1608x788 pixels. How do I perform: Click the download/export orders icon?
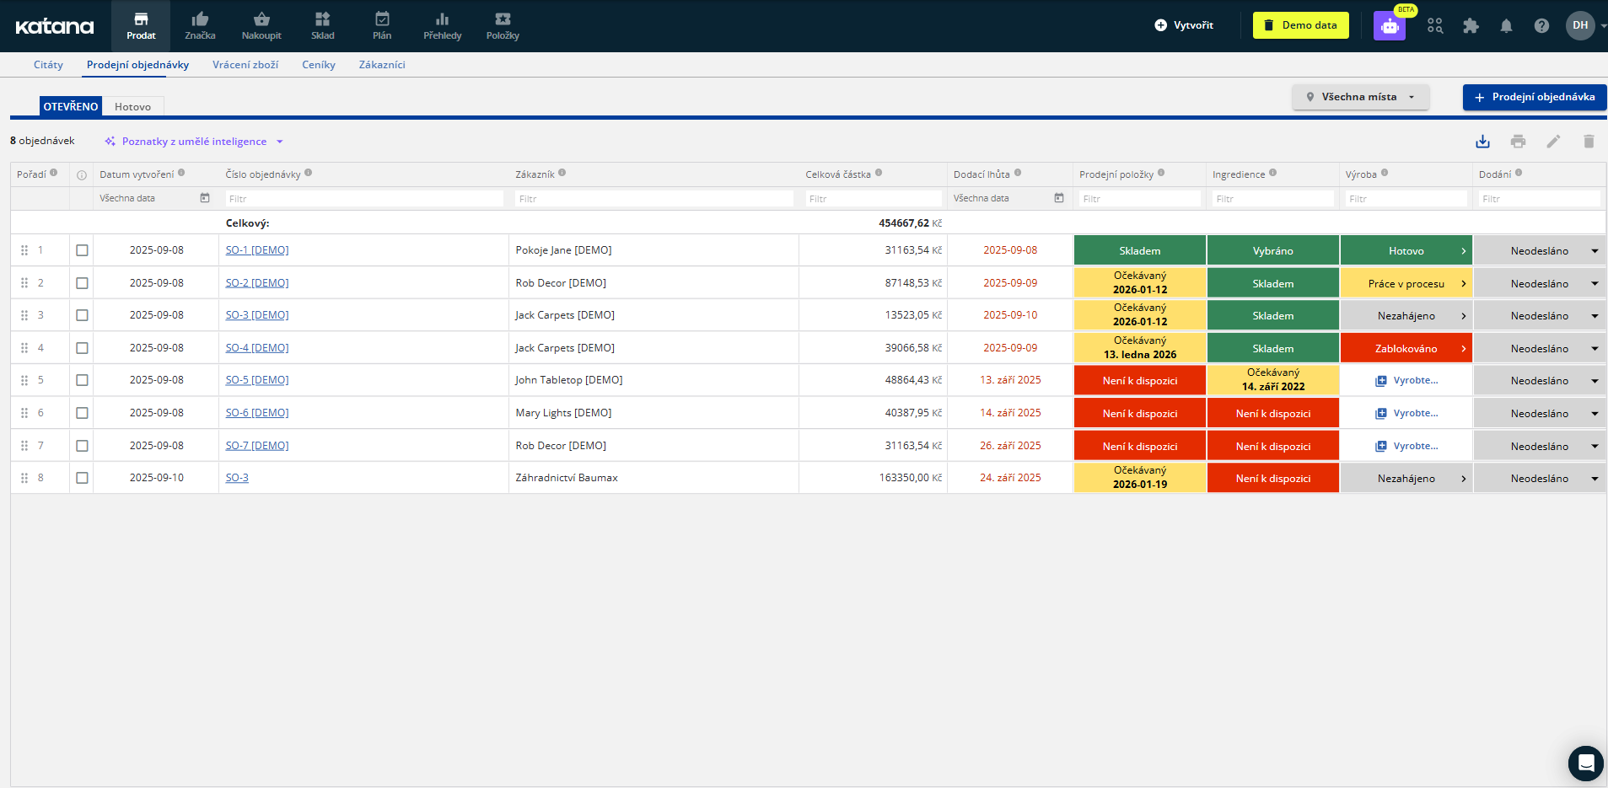click(x=1482, y=142)
